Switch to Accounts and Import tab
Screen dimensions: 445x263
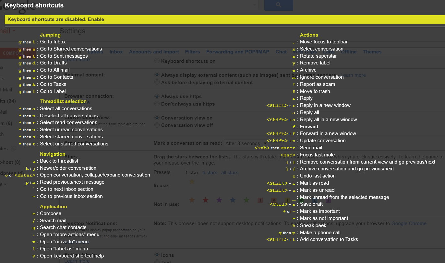click(154, 52)
